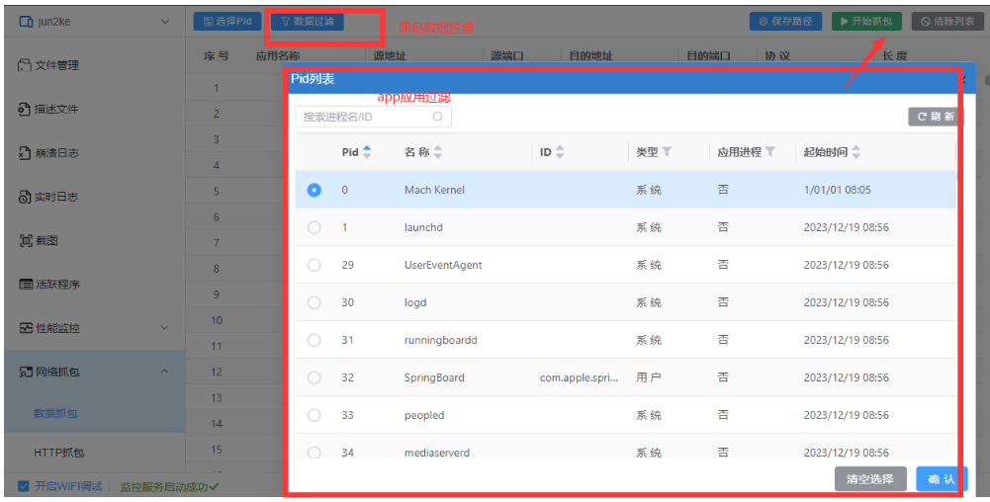Select the HTTP抓包 submenu entry
This screenshot has width=990, height=502.
(x=58, y=453)
